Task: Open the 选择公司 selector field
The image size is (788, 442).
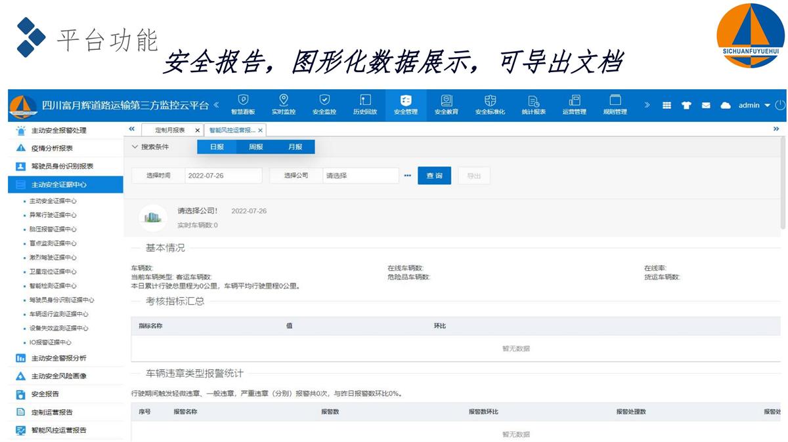Action: [361, 176]
